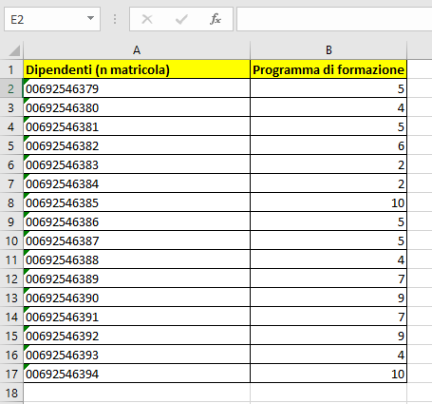Select column B header
This screenshot has width=432, height=404.
pyautogui.click(x=329, y=50)
